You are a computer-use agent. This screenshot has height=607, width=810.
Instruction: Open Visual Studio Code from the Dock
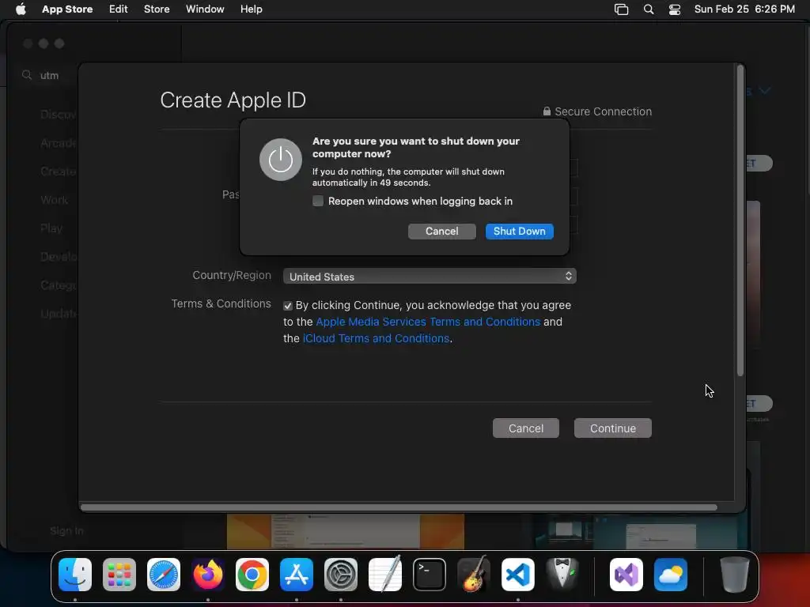pyautogui.click(x=517, y=575)
